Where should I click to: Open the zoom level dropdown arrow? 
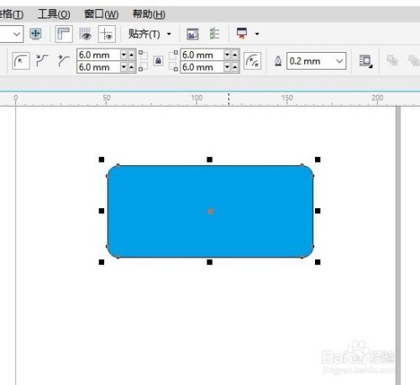17,34
